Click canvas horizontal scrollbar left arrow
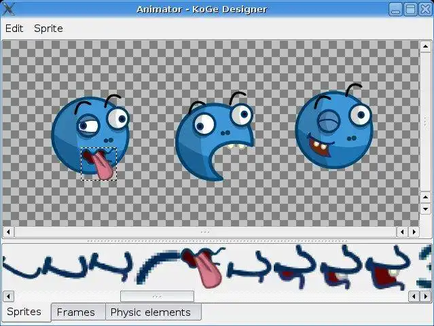The width and height of the screenshot is (434, 326). point(8,232)
